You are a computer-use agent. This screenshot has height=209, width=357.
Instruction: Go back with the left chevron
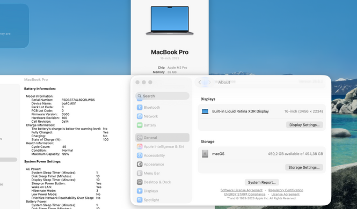tap(200, 82)
